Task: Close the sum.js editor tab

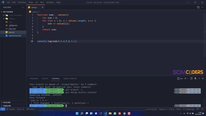Action: [x=42, y=7]
